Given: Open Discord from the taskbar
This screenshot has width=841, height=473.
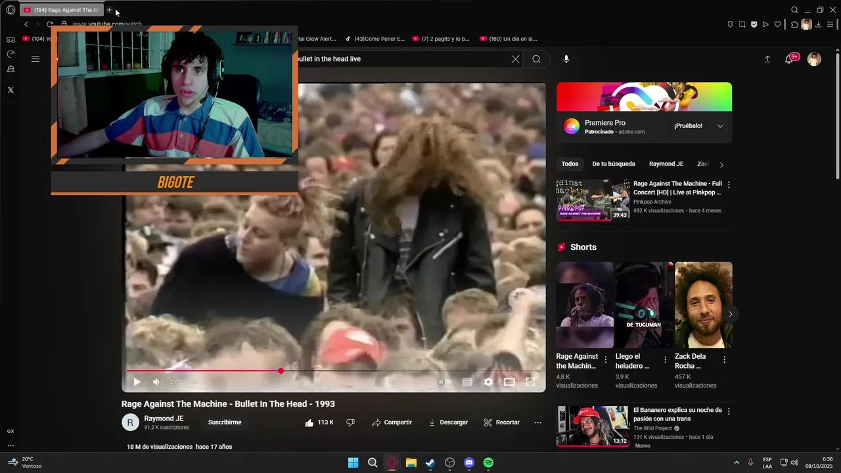Looking at the screenshot, I should (x=469, y=462).
